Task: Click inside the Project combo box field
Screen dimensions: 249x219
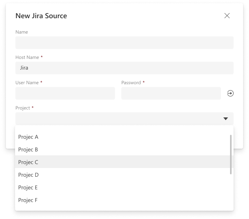Action: pos(119,119)
